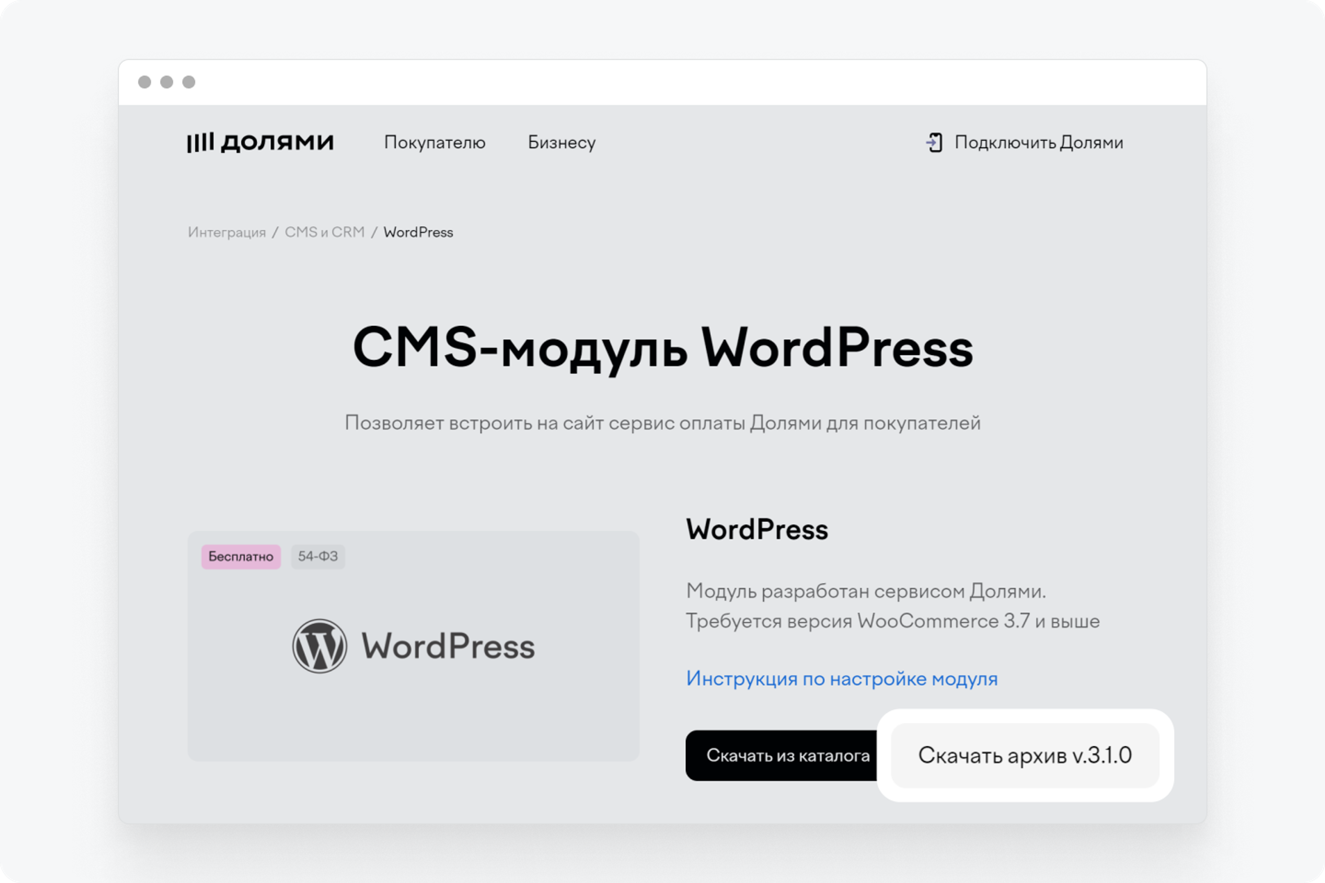The width and height of the screenshot is (1325, 883).
Task: Click the Скачать из каталога button
Action: [782, 755]
